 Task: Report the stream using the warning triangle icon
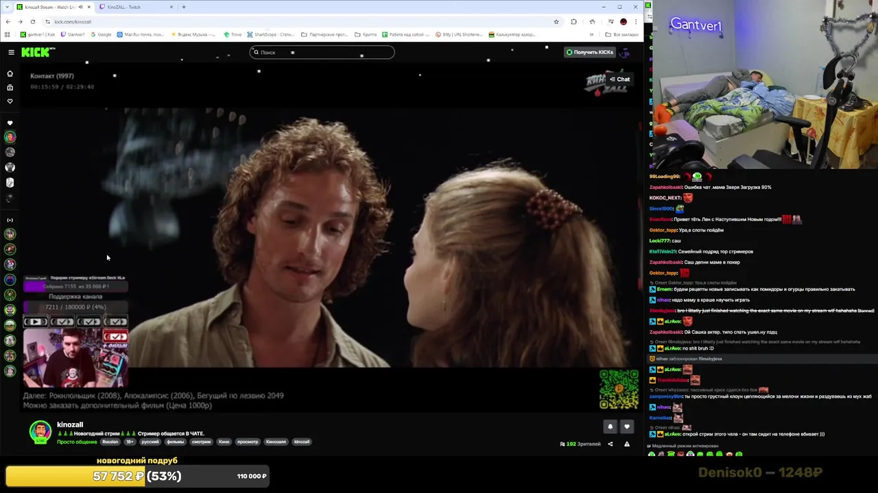click(626, 444)
